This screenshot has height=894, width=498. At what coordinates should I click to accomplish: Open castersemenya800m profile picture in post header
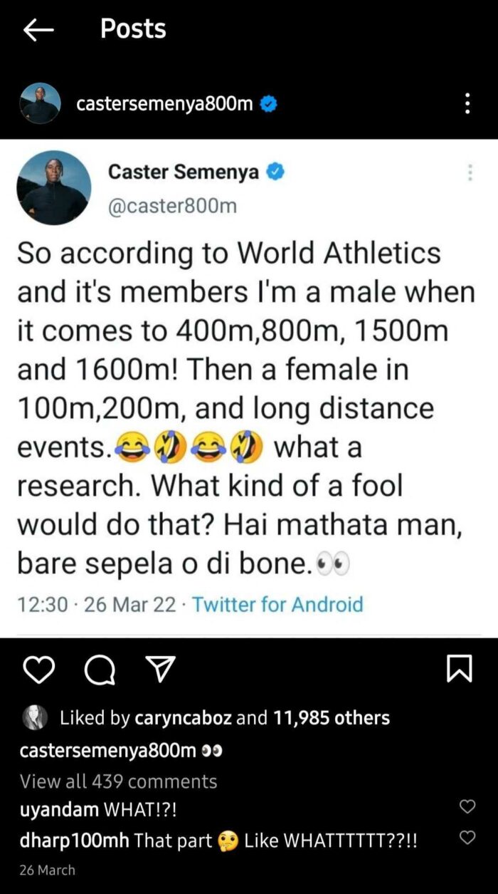pyautogui.click(x=40, y=104)
